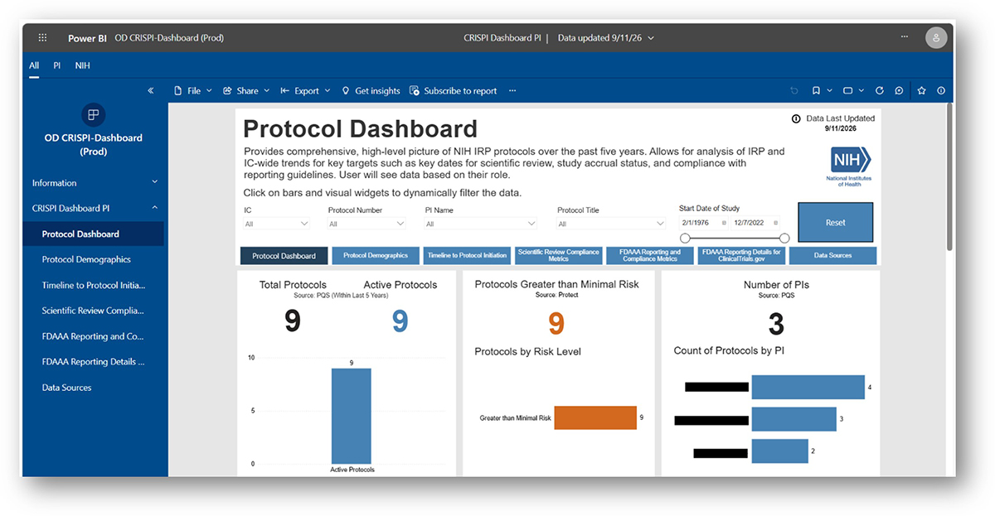Screen dimensions: 995x516
Task: Switch to the NIH tab
Action: click(x=83, y=65)
